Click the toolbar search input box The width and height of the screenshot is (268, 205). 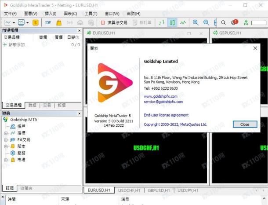[259, 23]
